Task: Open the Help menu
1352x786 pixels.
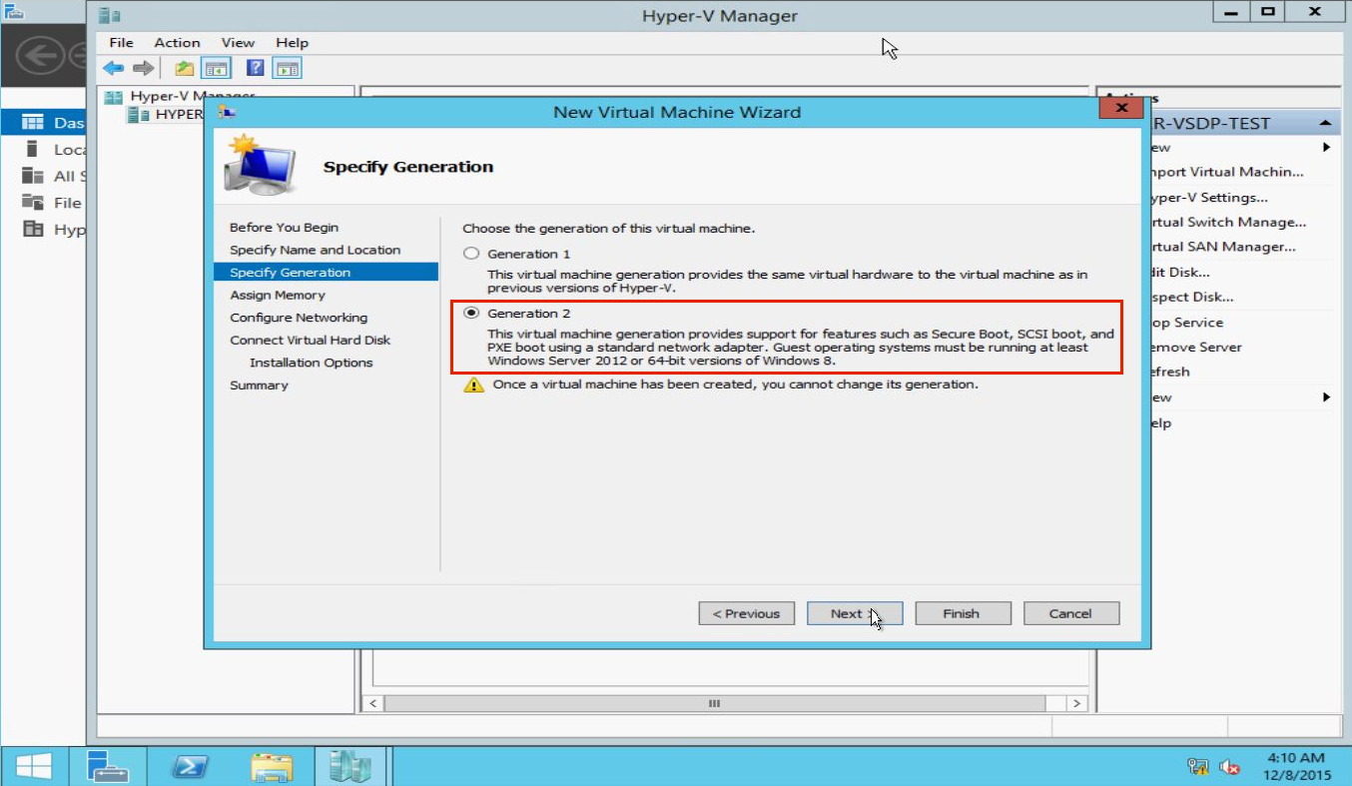Action: (x=293, y=43)
